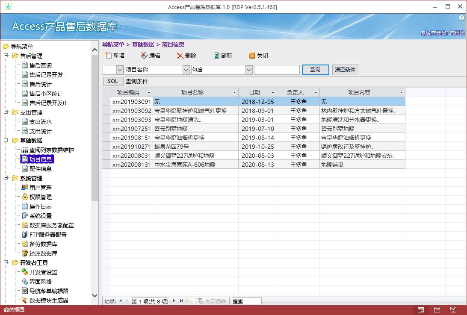
Task: Click the 查询 search button
Action: 316,70
